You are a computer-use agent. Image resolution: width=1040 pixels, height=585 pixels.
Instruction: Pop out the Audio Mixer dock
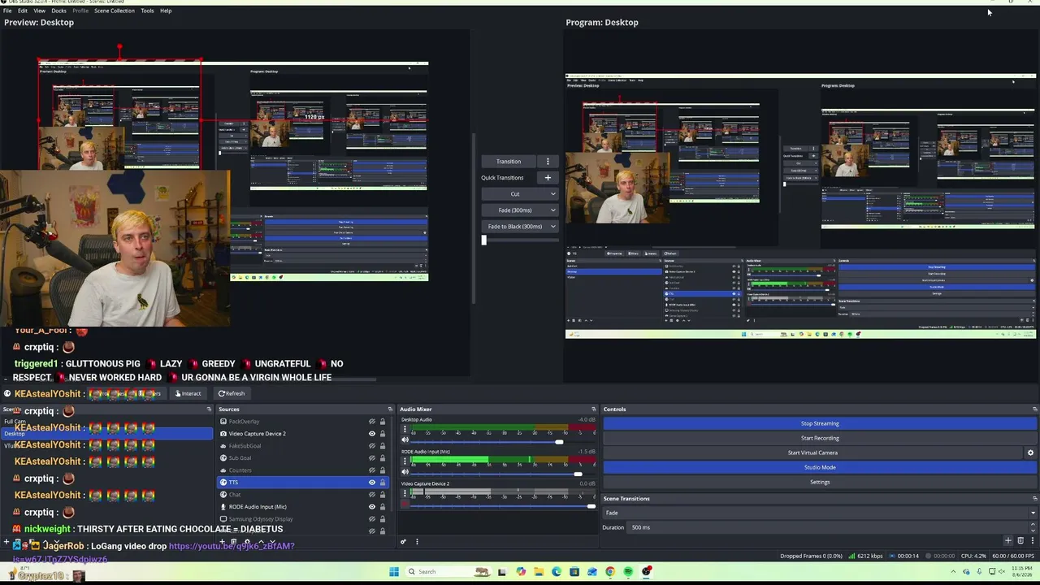(593, 409)
